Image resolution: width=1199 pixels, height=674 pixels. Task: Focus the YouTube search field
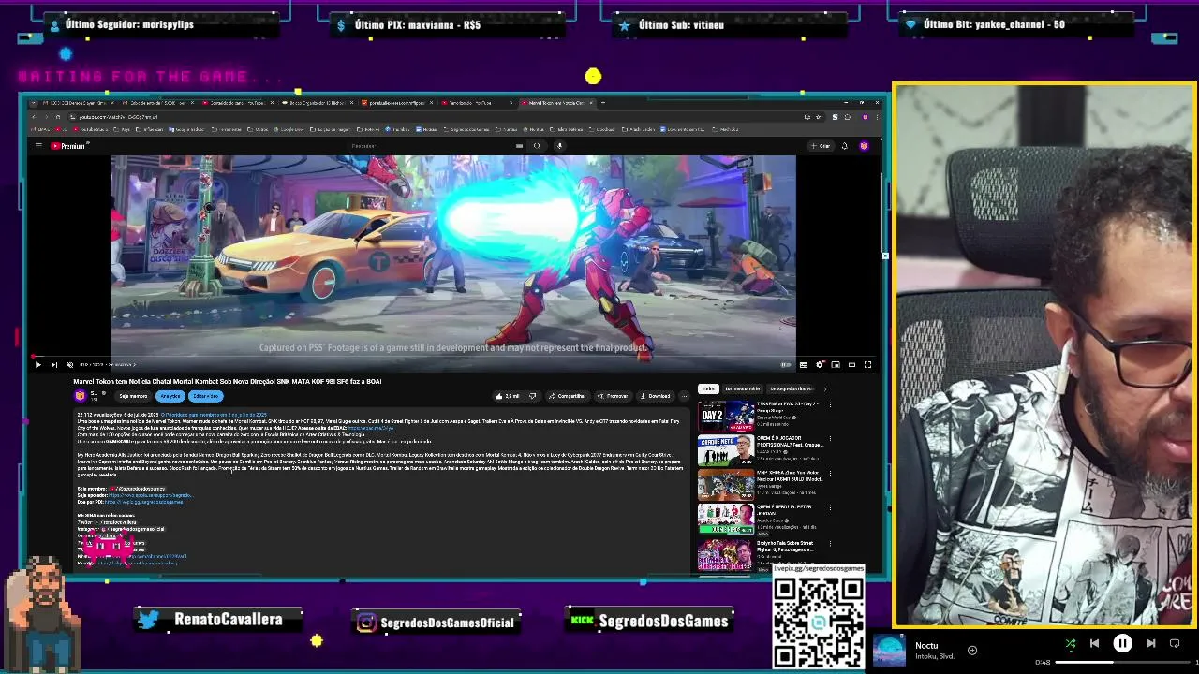431,146
